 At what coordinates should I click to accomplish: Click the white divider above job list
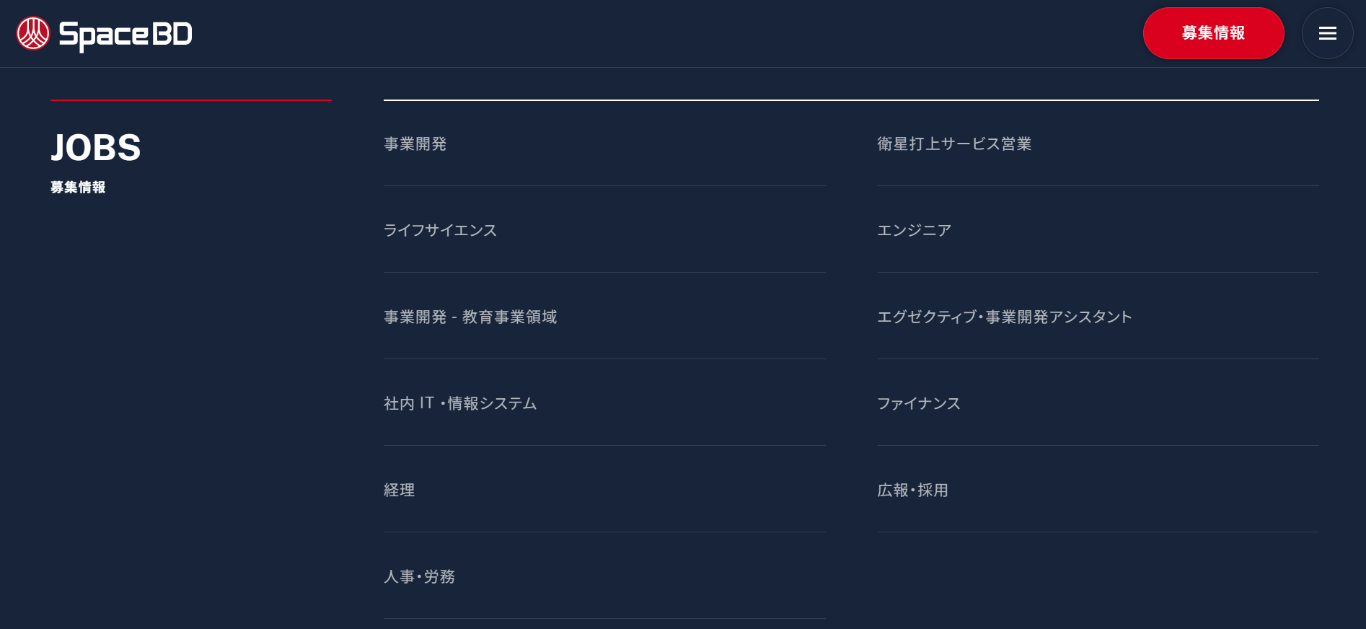(x=851, y=100)
